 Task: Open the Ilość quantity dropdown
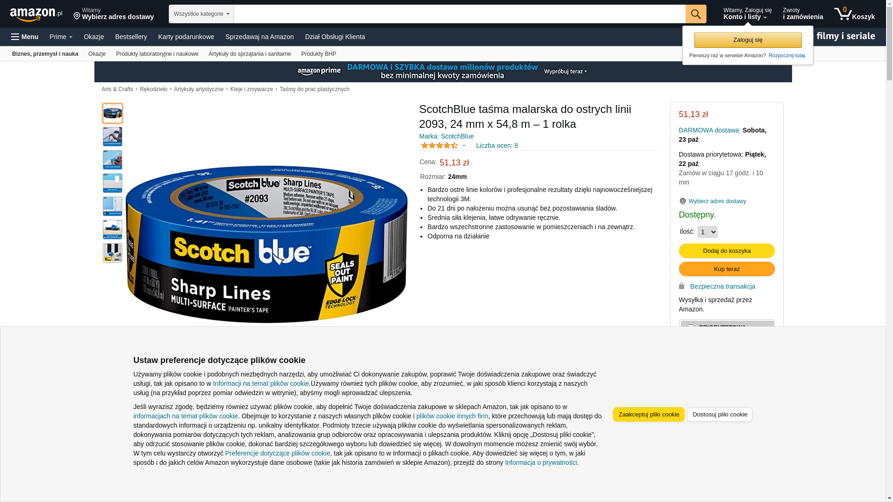point(707,232)
